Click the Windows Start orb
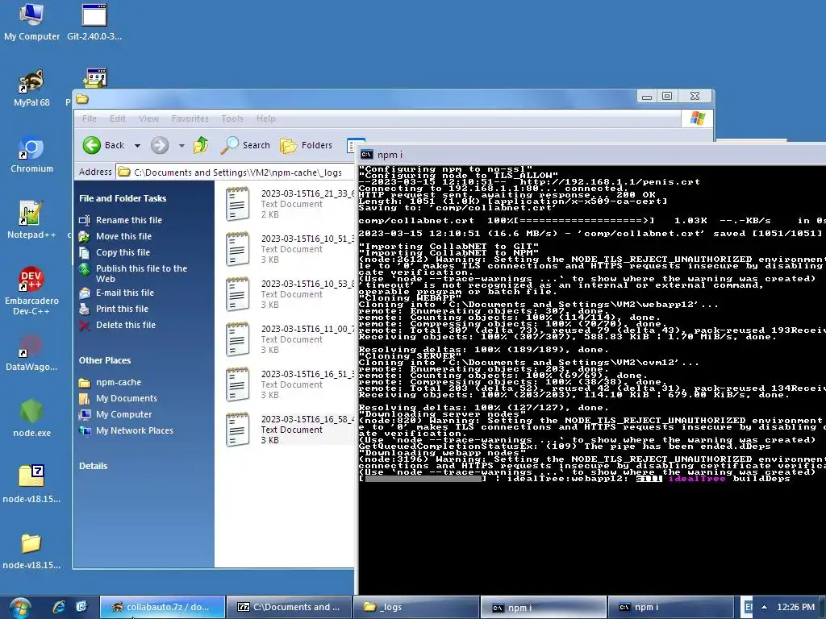 (19, 608)
